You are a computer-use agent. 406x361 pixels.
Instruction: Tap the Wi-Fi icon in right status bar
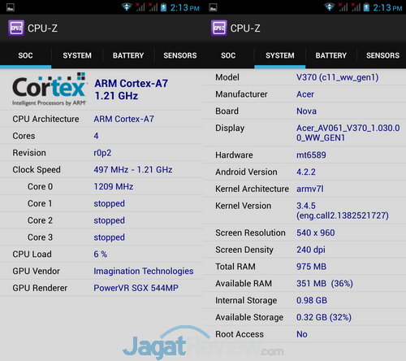(x=330, y=7)
